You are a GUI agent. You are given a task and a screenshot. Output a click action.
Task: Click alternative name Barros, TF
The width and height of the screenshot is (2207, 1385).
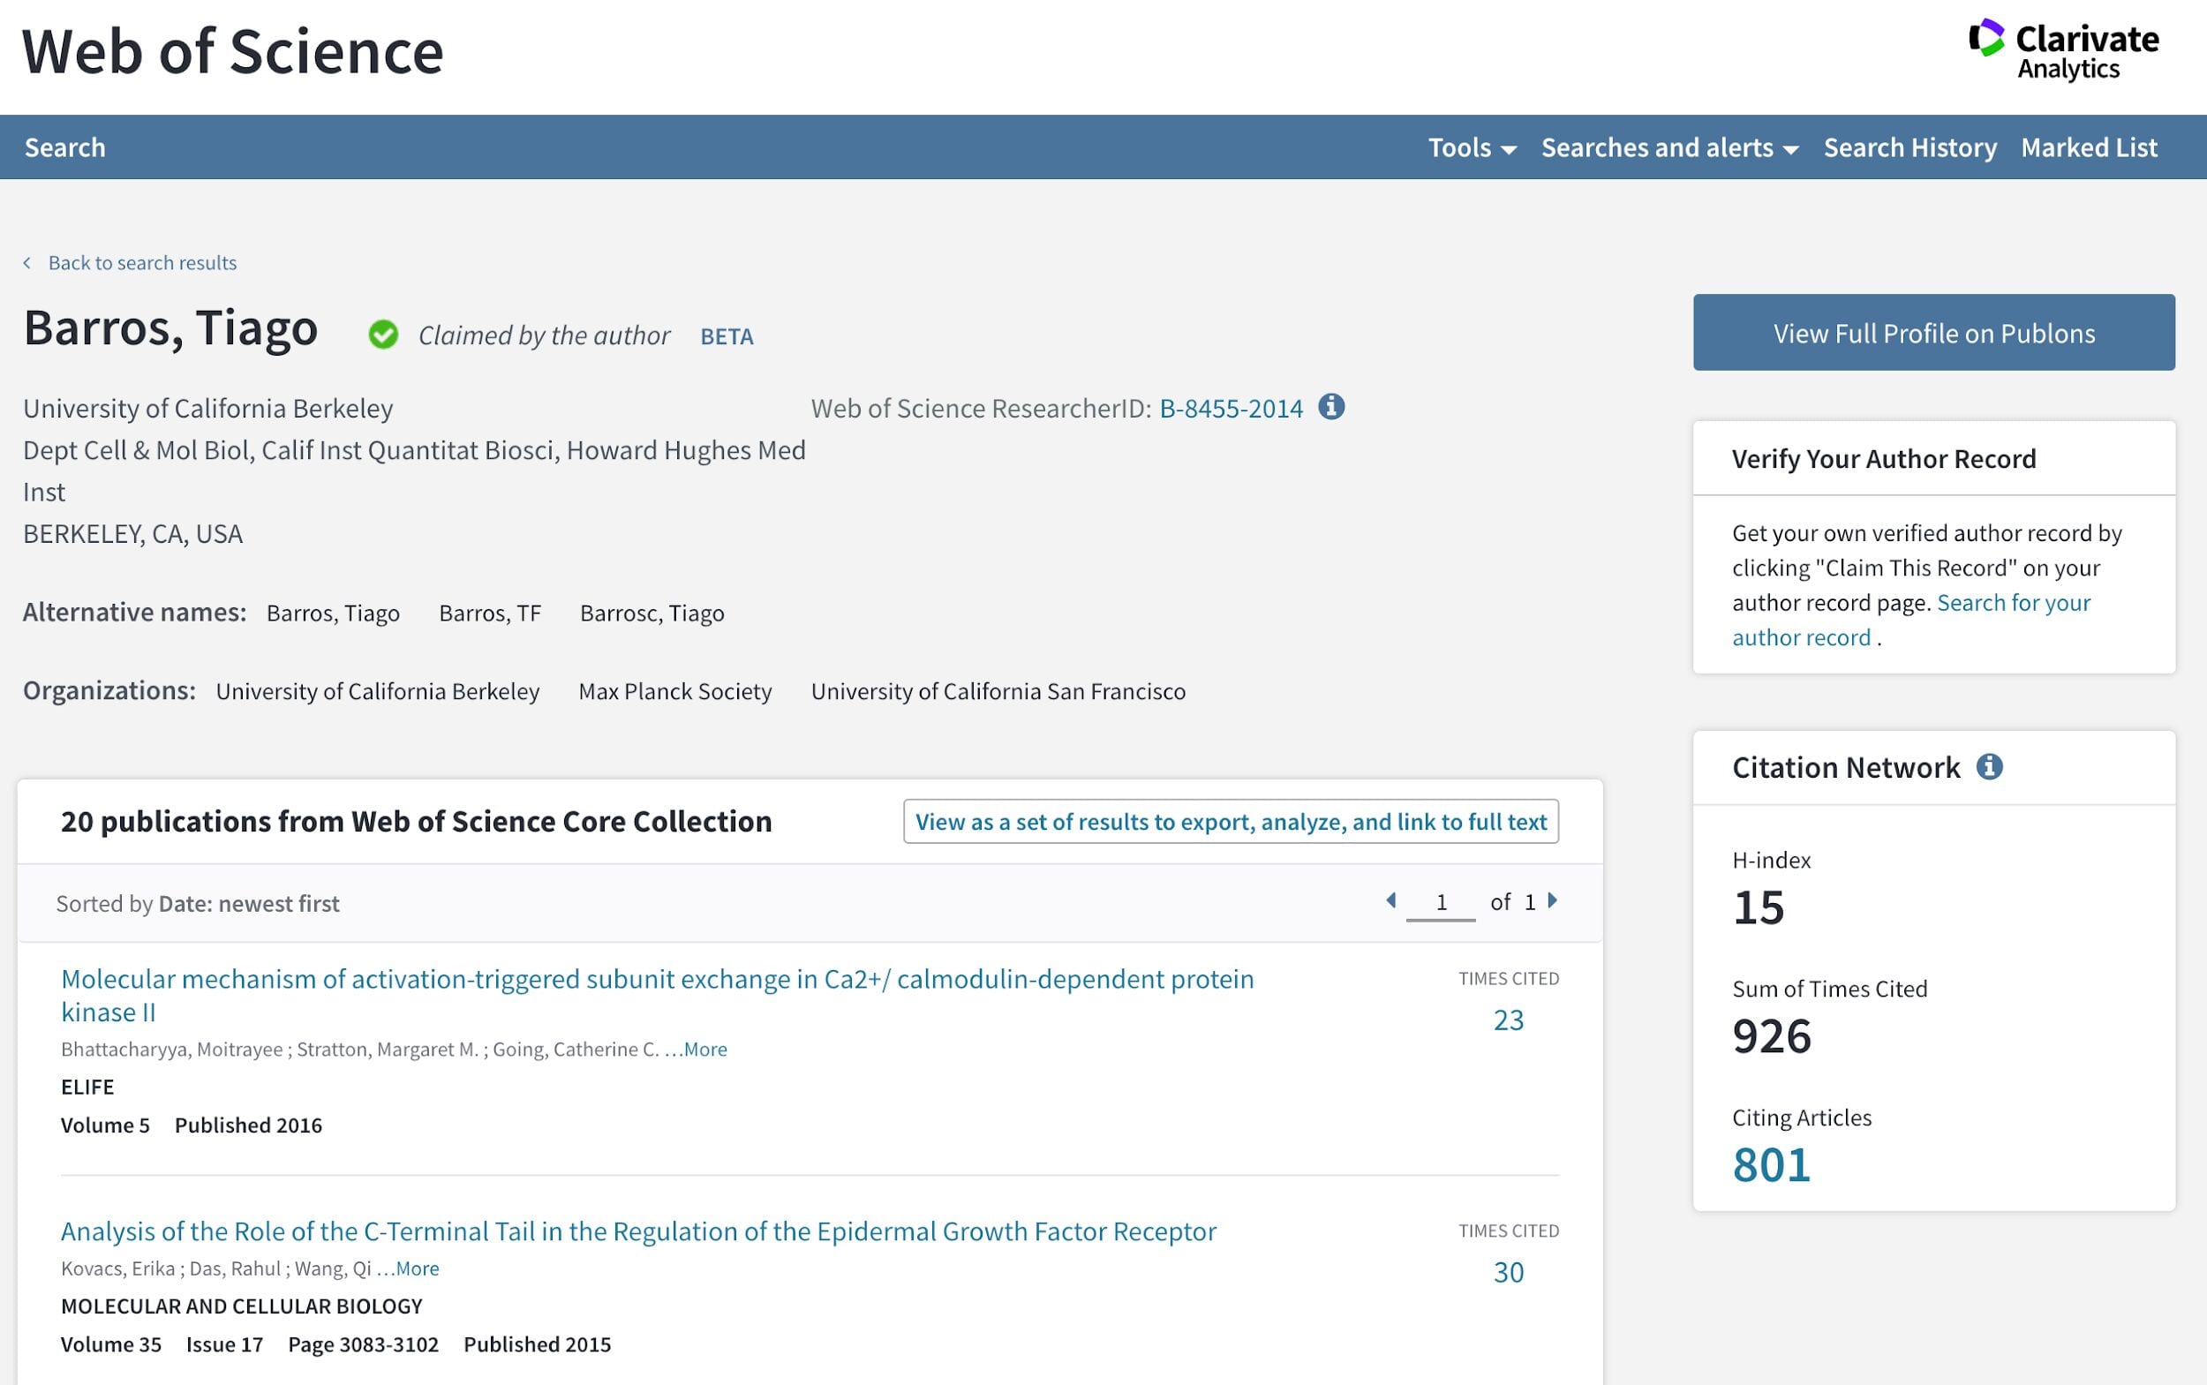point(490,613)
